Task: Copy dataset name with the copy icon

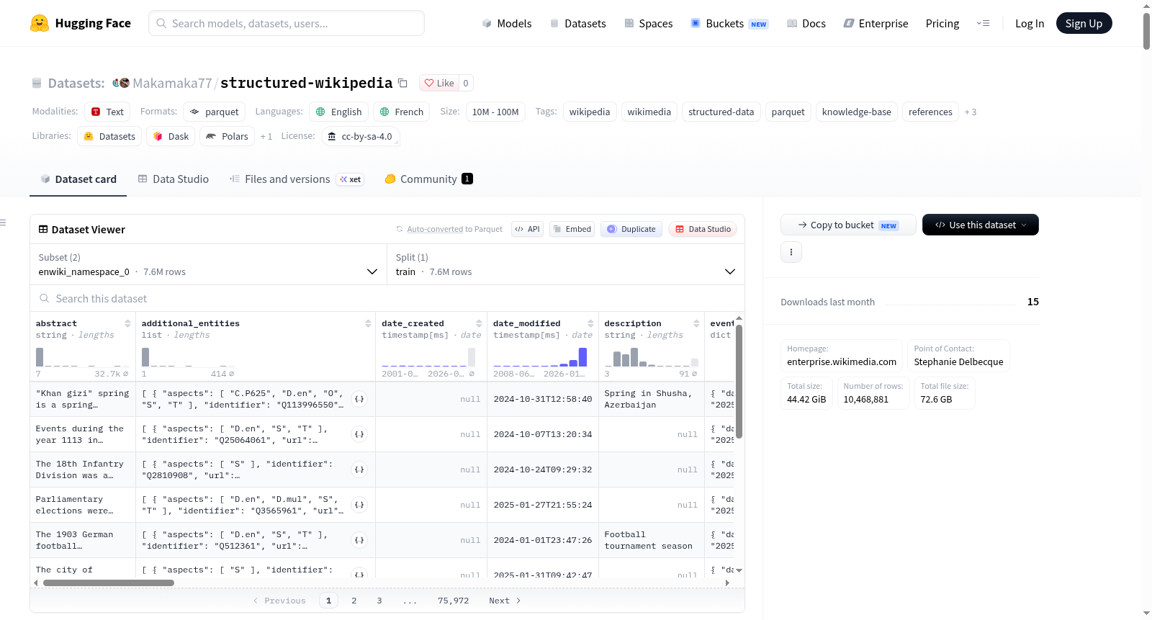Action: (403, 83)
